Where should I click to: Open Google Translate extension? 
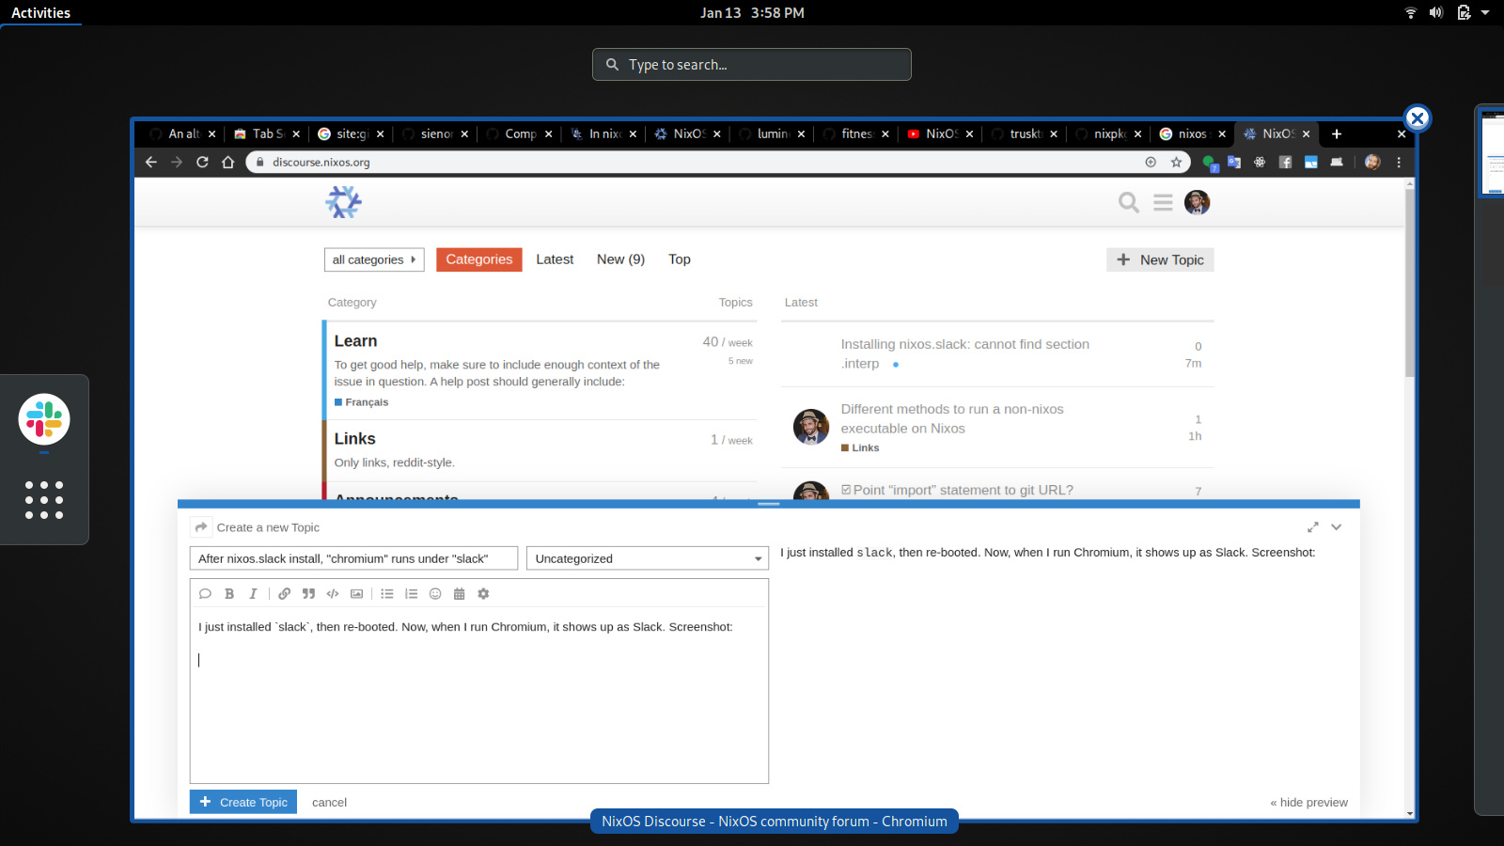pyautogui.click(x=1234, y=162)
